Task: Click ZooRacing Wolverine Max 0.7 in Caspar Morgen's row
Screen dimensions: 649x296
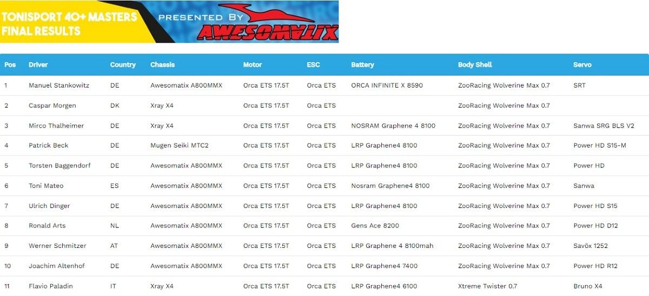Action: 504,105
